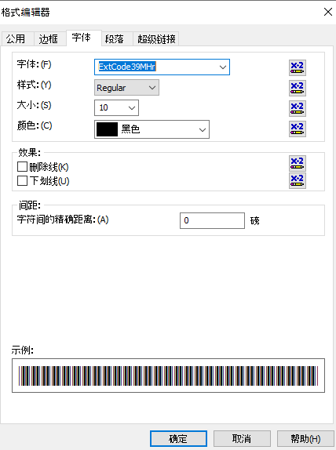Click the 取消 cancel button
The height and width of the screenshot is (450, 336).
242,439
